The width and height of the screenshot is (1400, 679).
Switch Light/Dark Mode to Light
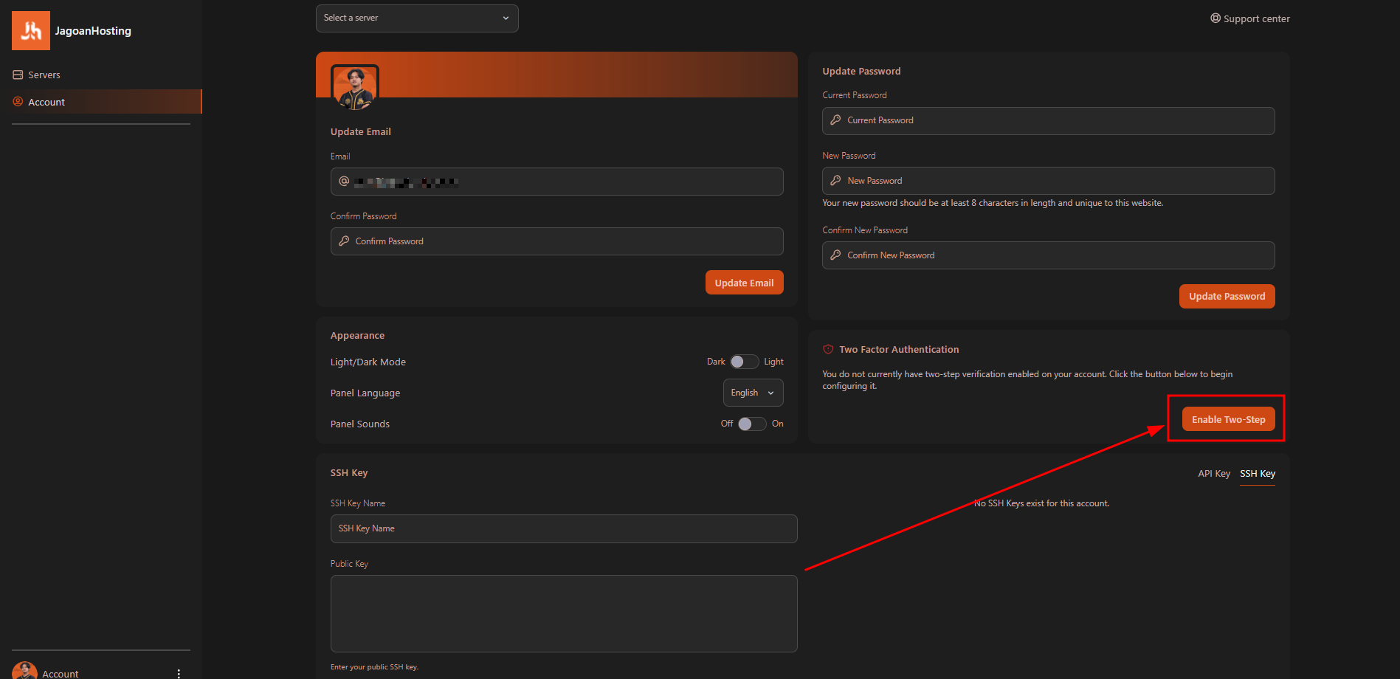(x=744, y=361)
